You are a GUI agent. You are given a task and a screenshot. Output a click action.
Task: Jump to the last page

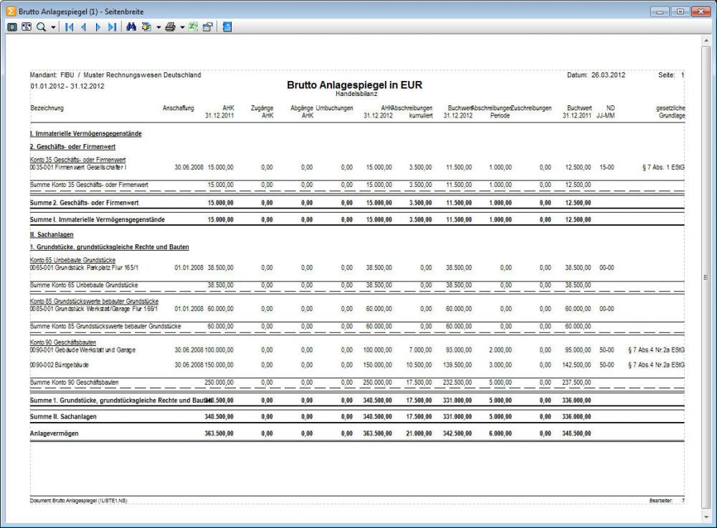coord(112,27)
